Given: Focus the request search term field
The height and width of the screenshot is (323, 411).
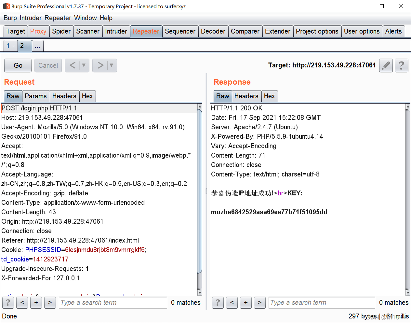Looking at the screenshot, I should coord(113,302).
